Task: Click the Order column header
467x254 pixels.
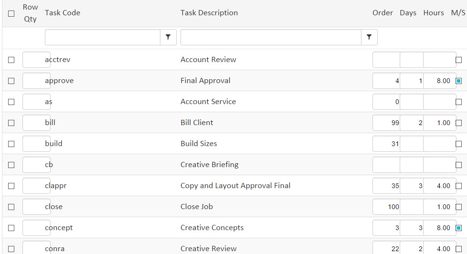Action: [382, 13]
